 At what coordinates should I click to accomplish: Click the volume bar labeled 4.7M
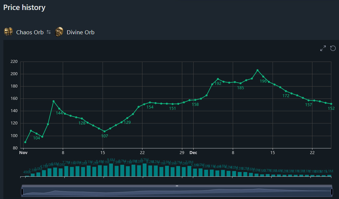coord(44,173)
